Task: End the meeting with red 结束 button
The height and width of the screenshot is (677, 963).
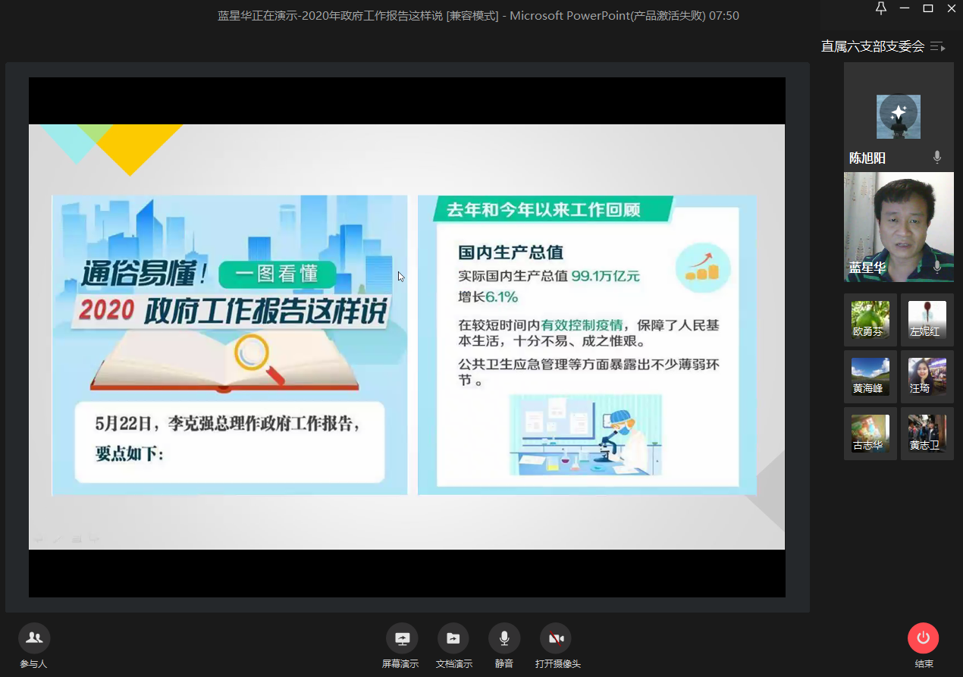Action: 923,638
